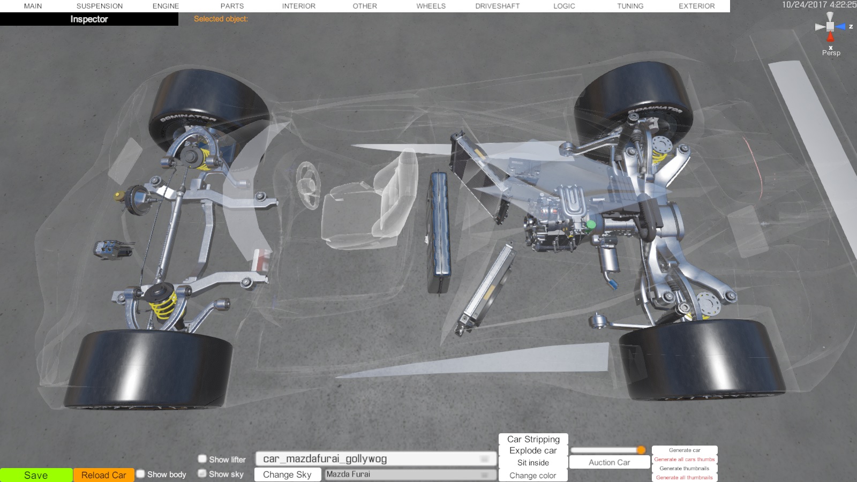The height and width of the screenshot is (482, 857).
Task: Click the Explode car button
Action: 533,451
